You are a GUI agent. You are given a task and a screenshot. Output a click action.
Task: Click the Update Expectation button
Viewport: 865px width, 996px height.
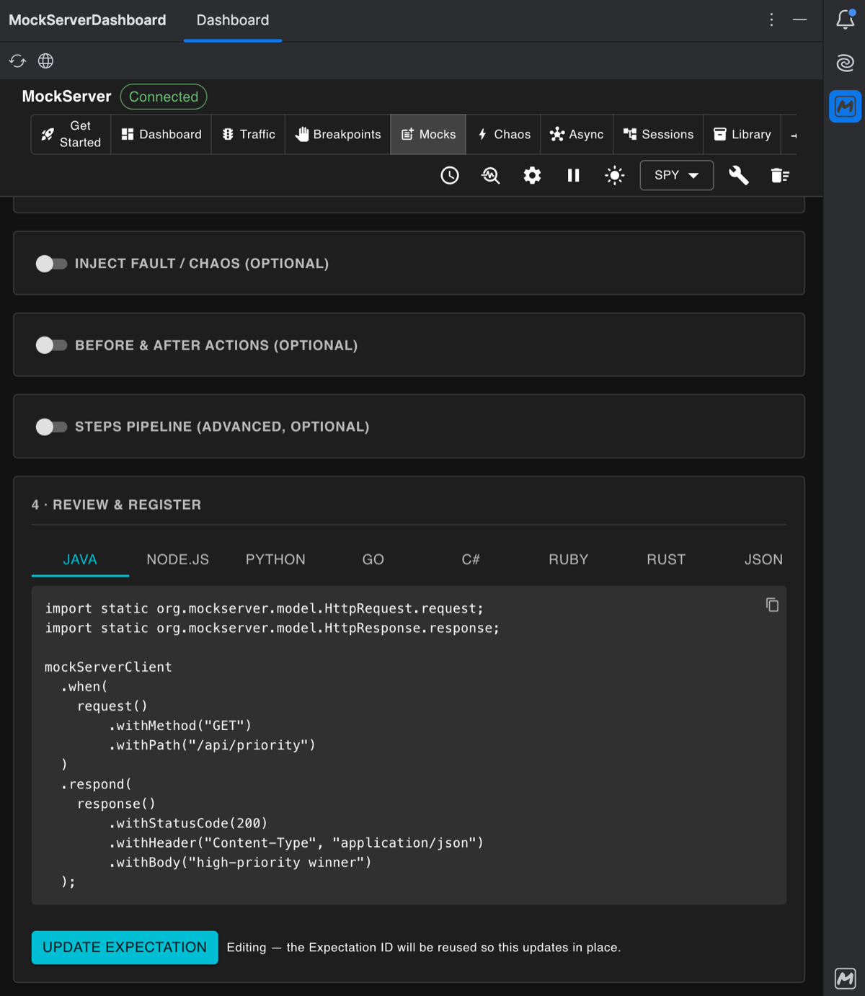click(x=125, y=947)
